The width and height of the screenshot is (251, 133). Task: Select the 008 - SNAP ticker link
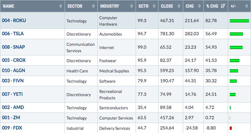tap(13, 47)
